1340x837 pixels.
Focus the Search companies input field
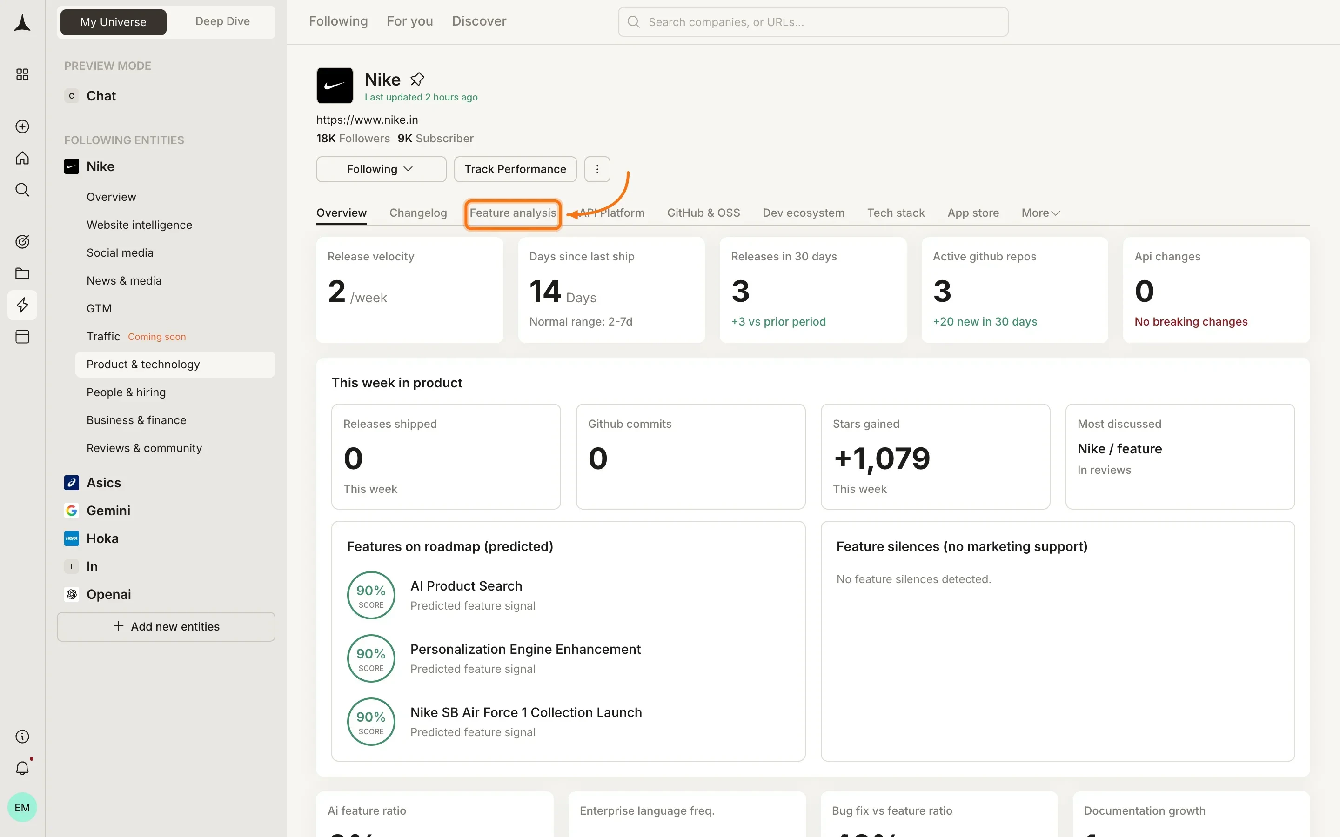coord(813,21)
